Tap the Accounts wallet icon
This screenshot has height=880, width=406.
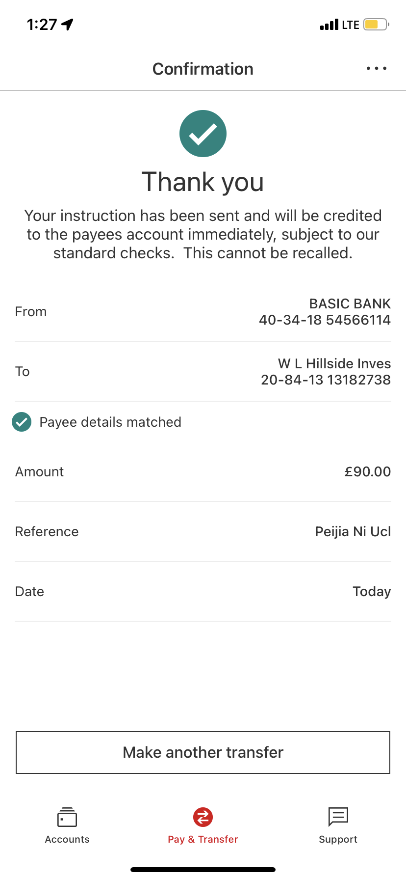point(67,817)
